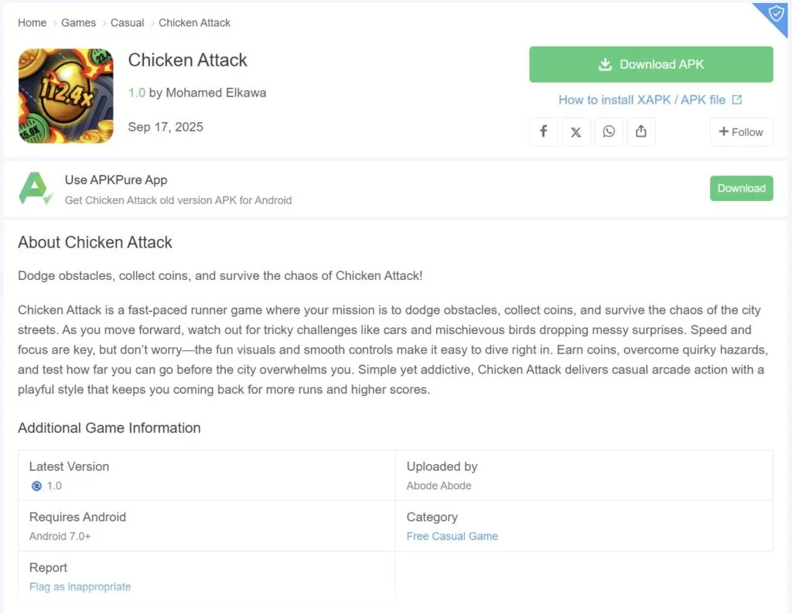This screenshot has height=614, width=792.
Task: Click the APKPure logo icon
Action: (36, 189)
